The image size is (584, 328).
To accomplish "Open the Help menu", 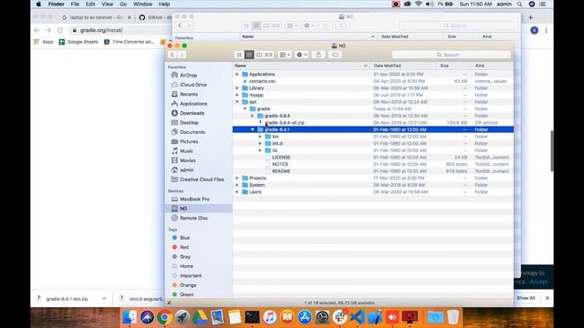I will [164, 4].
